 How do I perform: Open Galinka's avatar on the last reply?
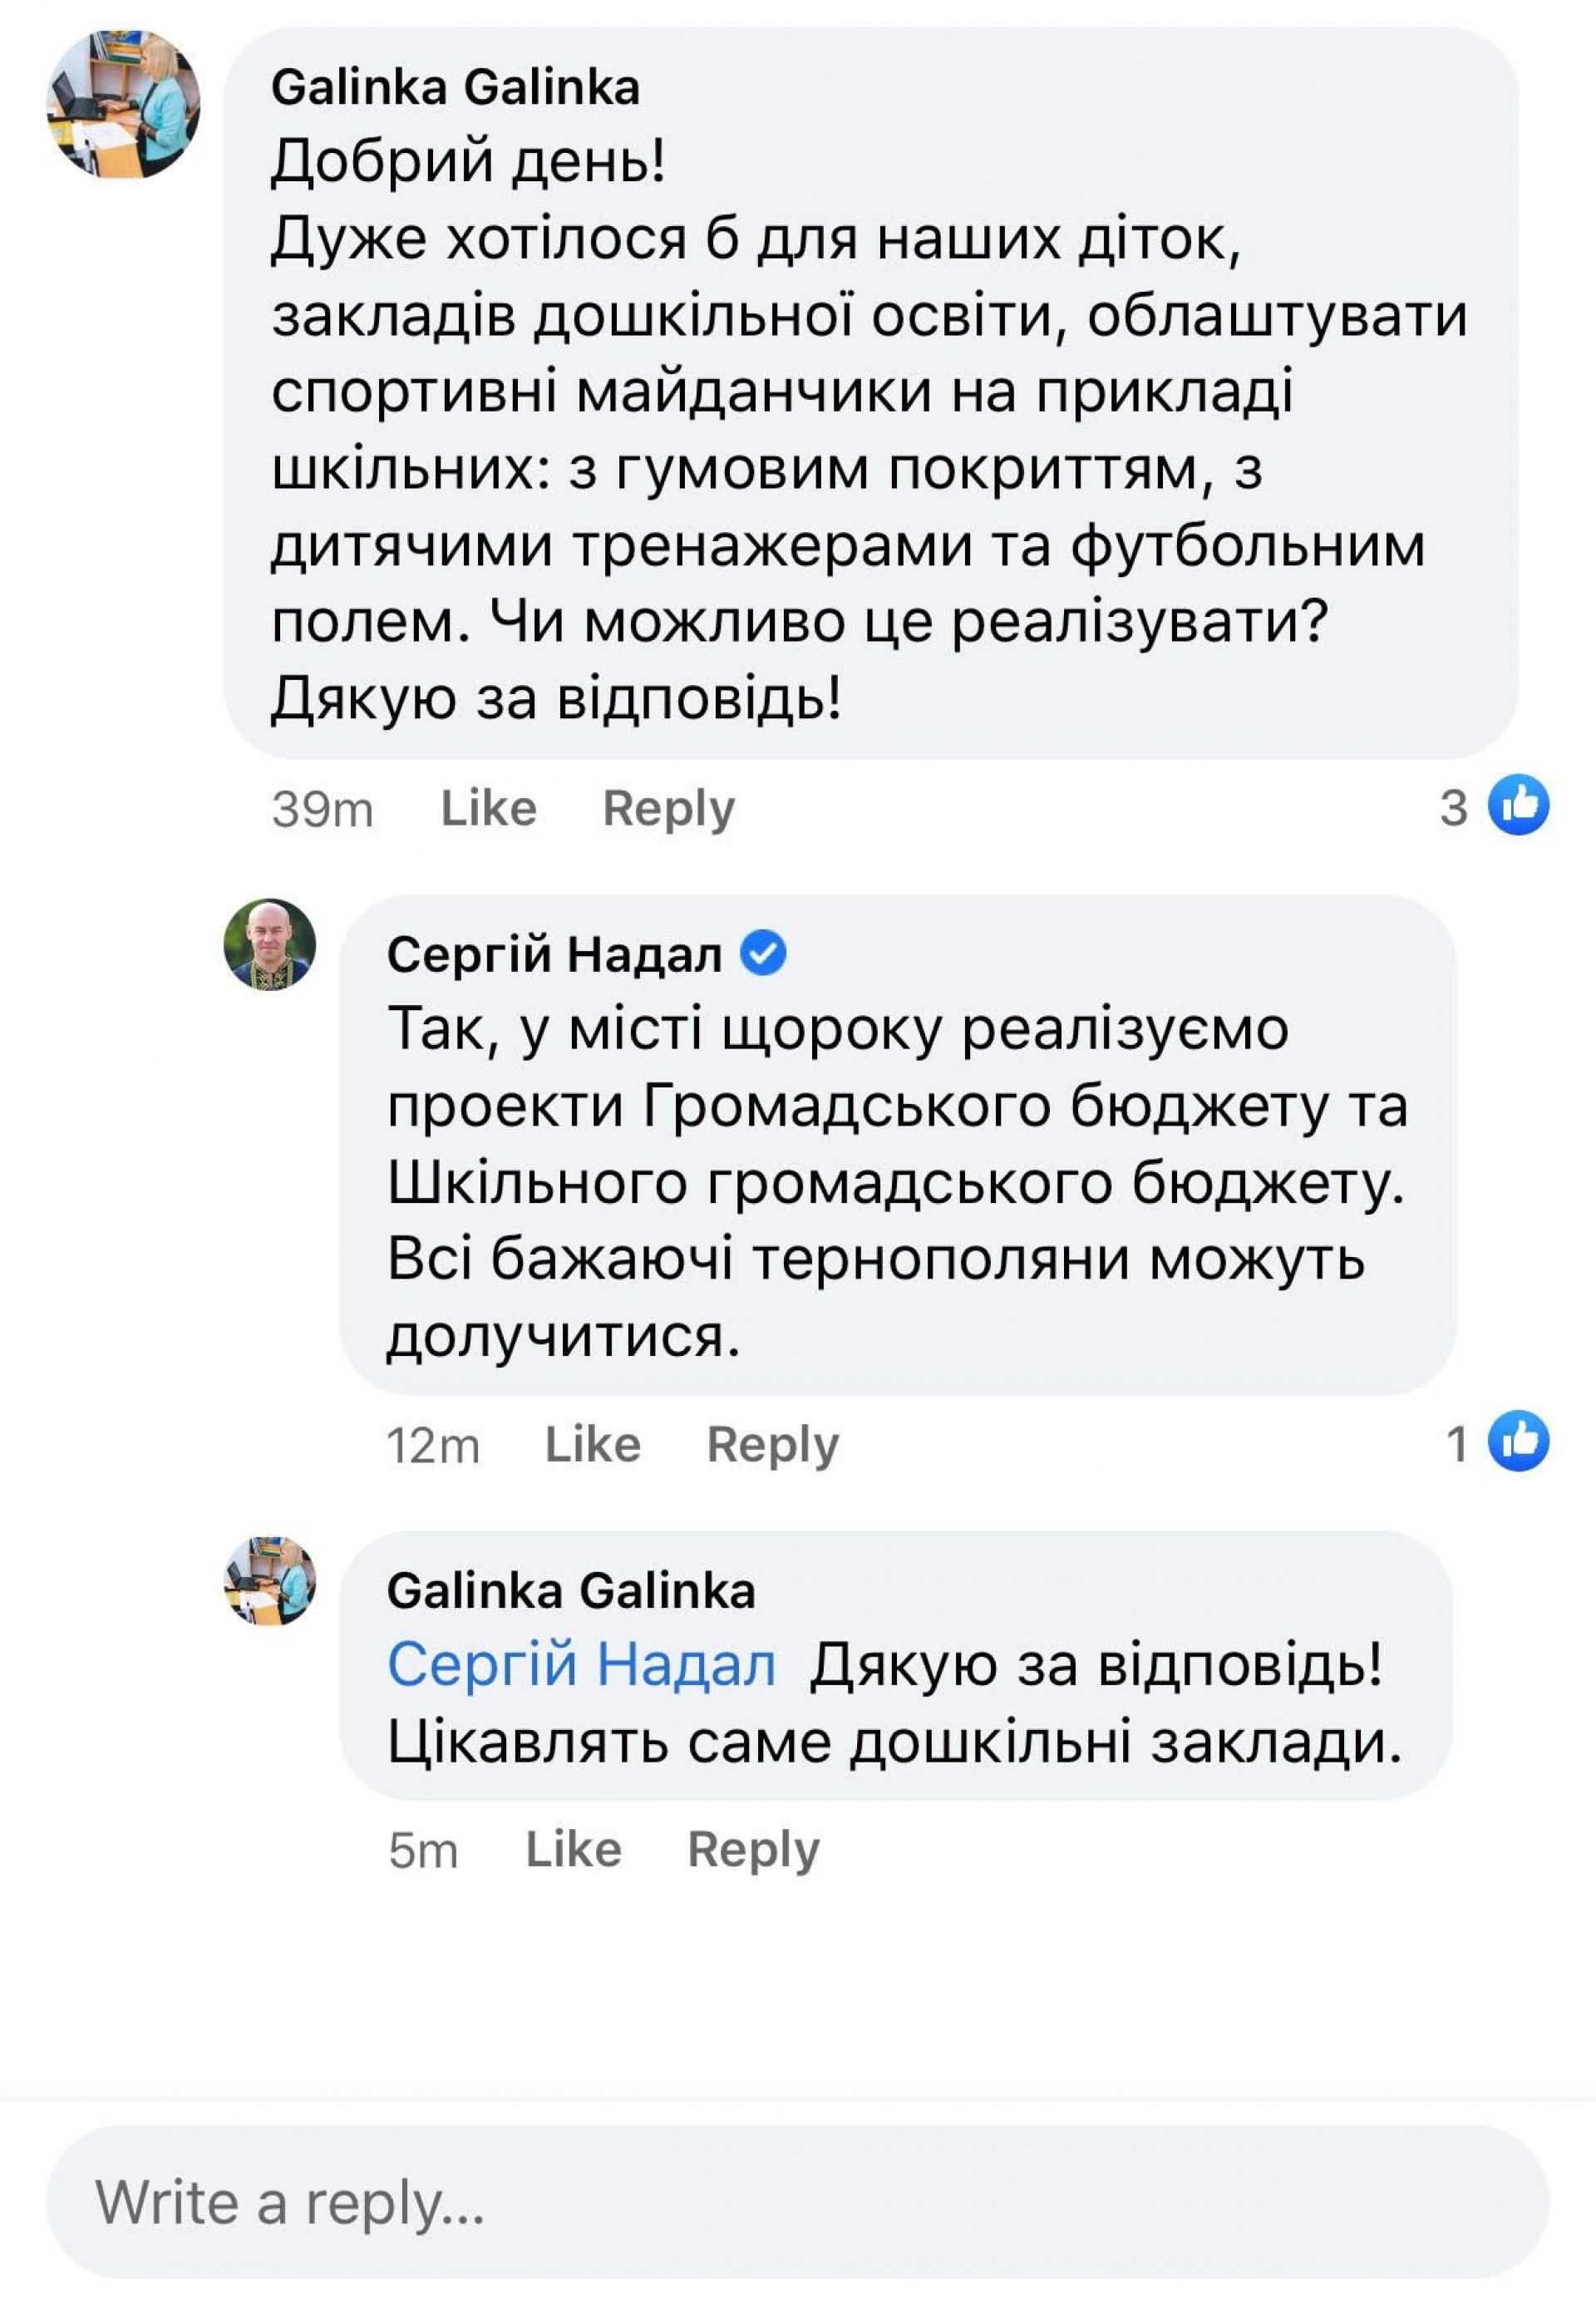click(x=270, y=1581)
